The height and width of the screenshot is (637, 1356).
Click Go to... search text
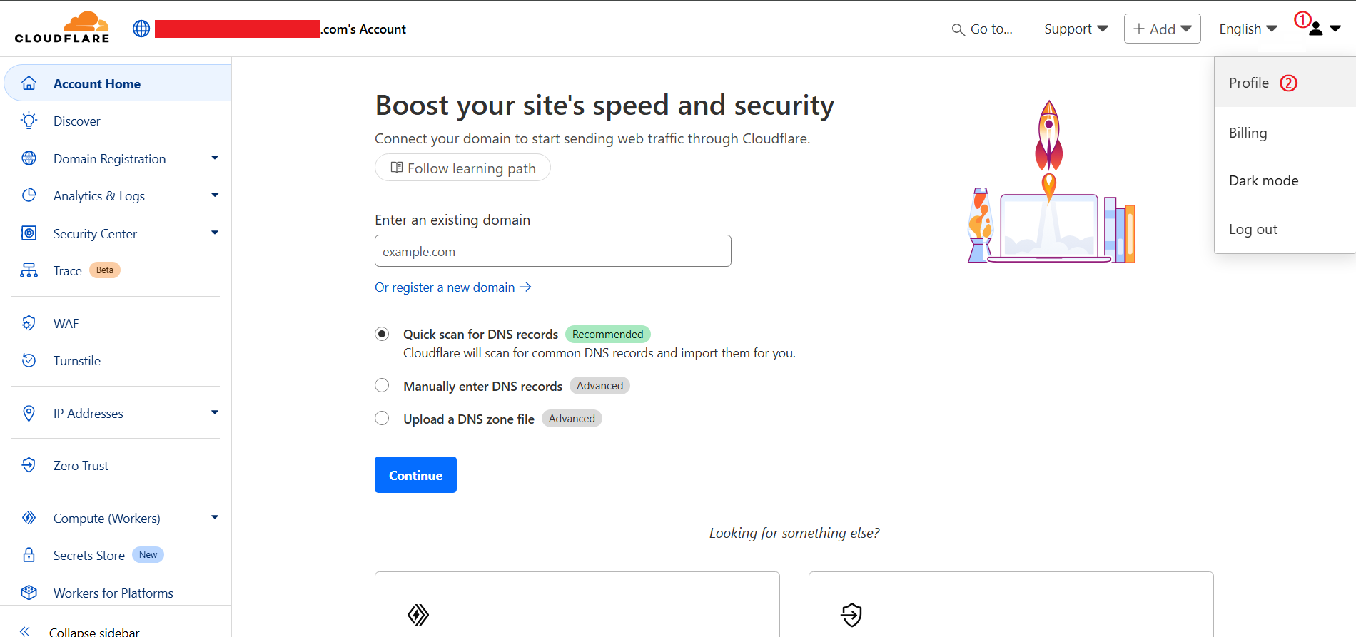pos(991,29)
